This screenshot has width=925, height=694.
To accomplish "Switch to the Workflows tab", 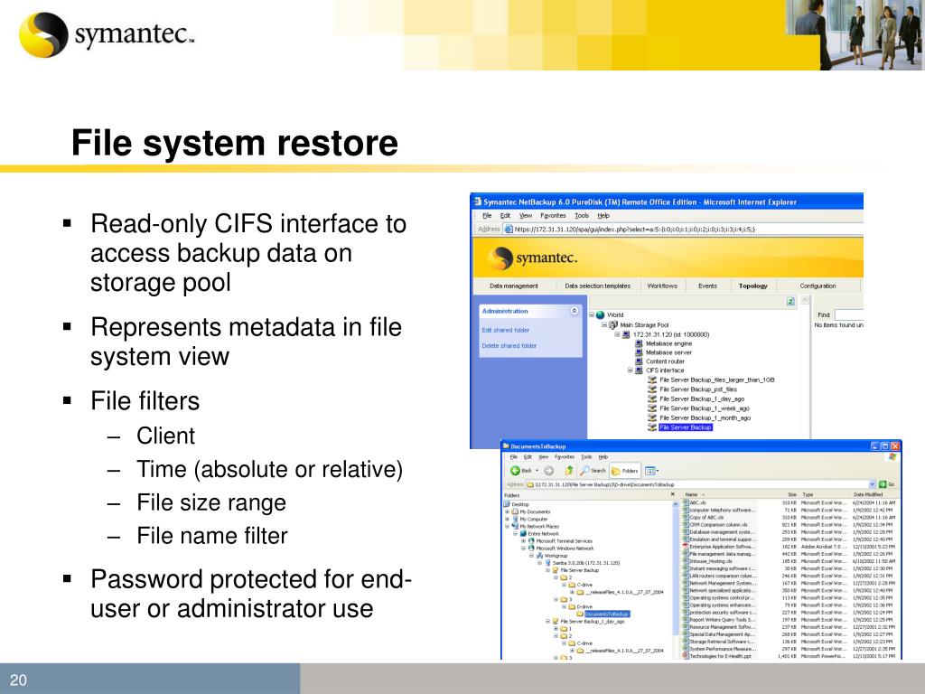I will (x=662, y=286).
